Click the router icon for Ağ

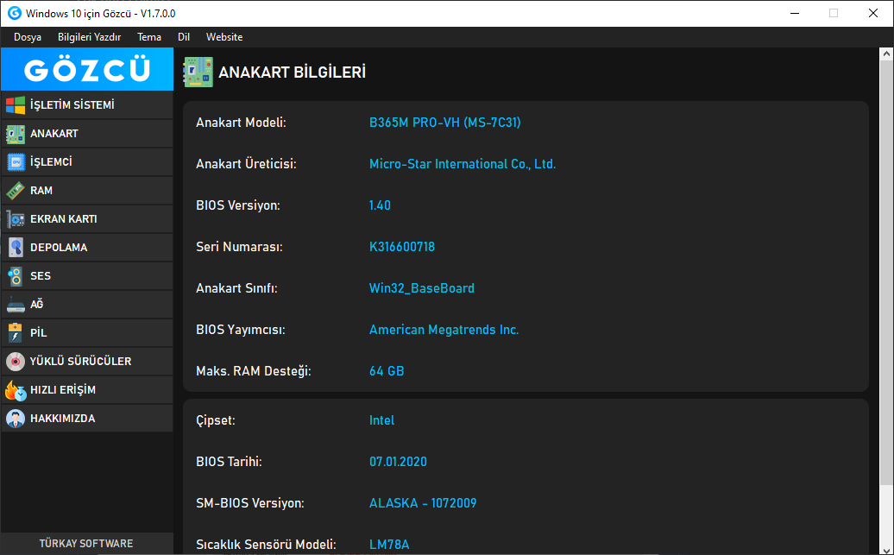16,305
